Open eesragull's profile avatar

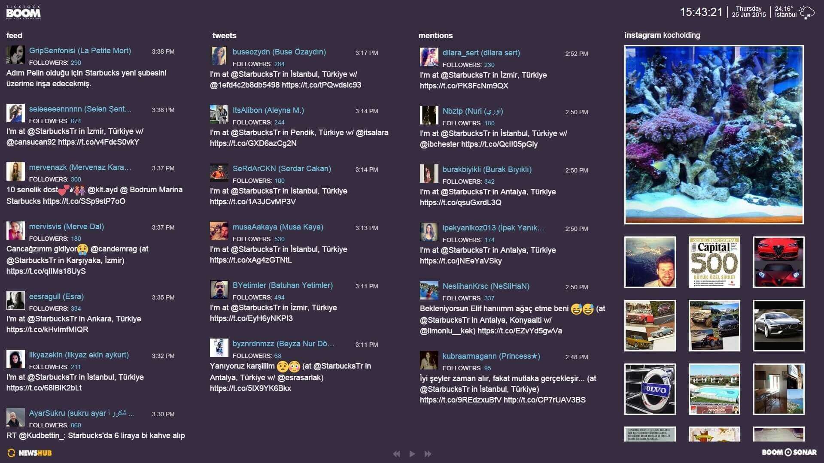[x=15, y=301]
